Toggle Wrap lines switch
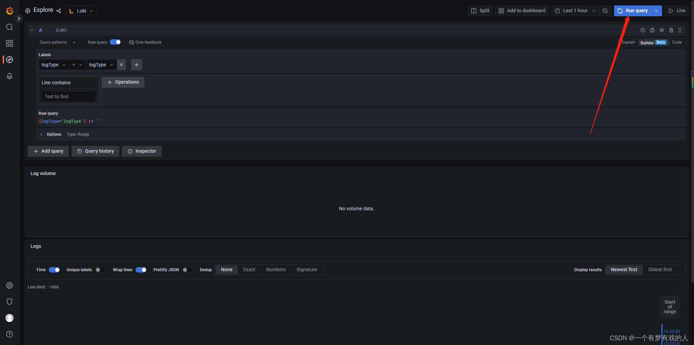The height and width of the screenshot is (345, 694). [141, 270]
